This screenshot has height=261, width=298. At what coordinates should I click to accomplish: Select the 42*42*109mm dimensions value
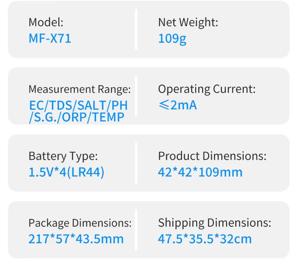(200, 172)
